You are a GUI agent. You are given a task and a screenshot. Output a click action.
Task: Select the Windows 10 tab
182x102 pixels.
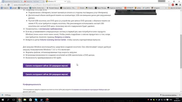pos(56,1)
